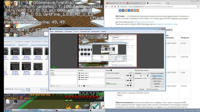Click Запустить трансляцию button in OBS
Image resolution: width=200 pixels, height=112 pixels.
157,73
